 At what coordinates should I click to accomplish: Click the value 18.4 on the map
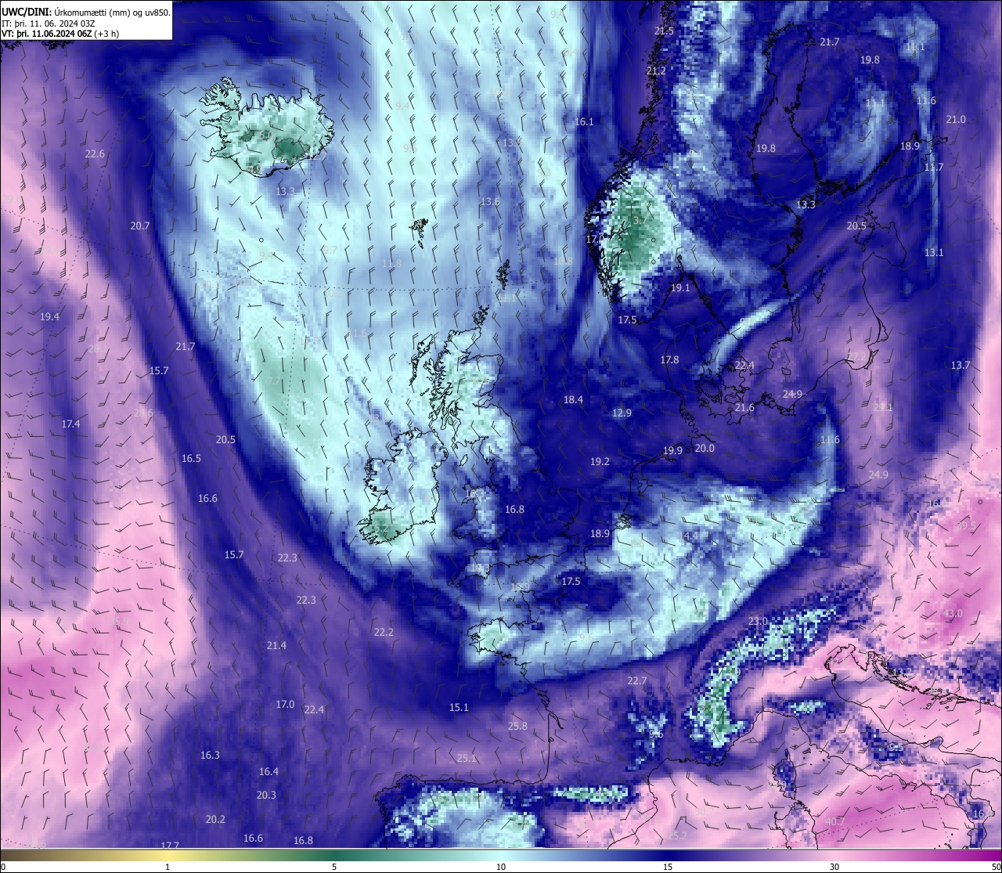pos(573,399)
